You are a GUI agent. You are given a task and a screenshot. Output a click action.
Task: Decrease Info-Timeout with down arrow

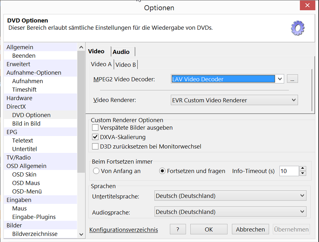point(303,174)
